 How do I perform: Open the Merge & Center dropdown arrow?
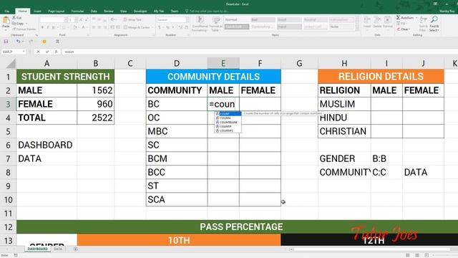tap(152, 27)
